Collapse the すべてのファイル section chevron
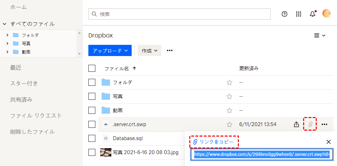The height and width of the screenshot is (166, 337). click(4, 24)
